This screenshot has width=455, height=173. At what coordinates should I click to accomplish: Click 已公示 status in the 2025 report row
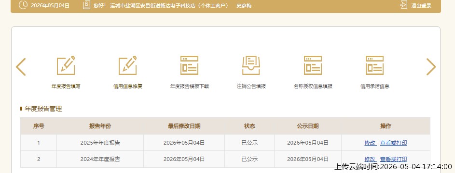click(249, 143)
